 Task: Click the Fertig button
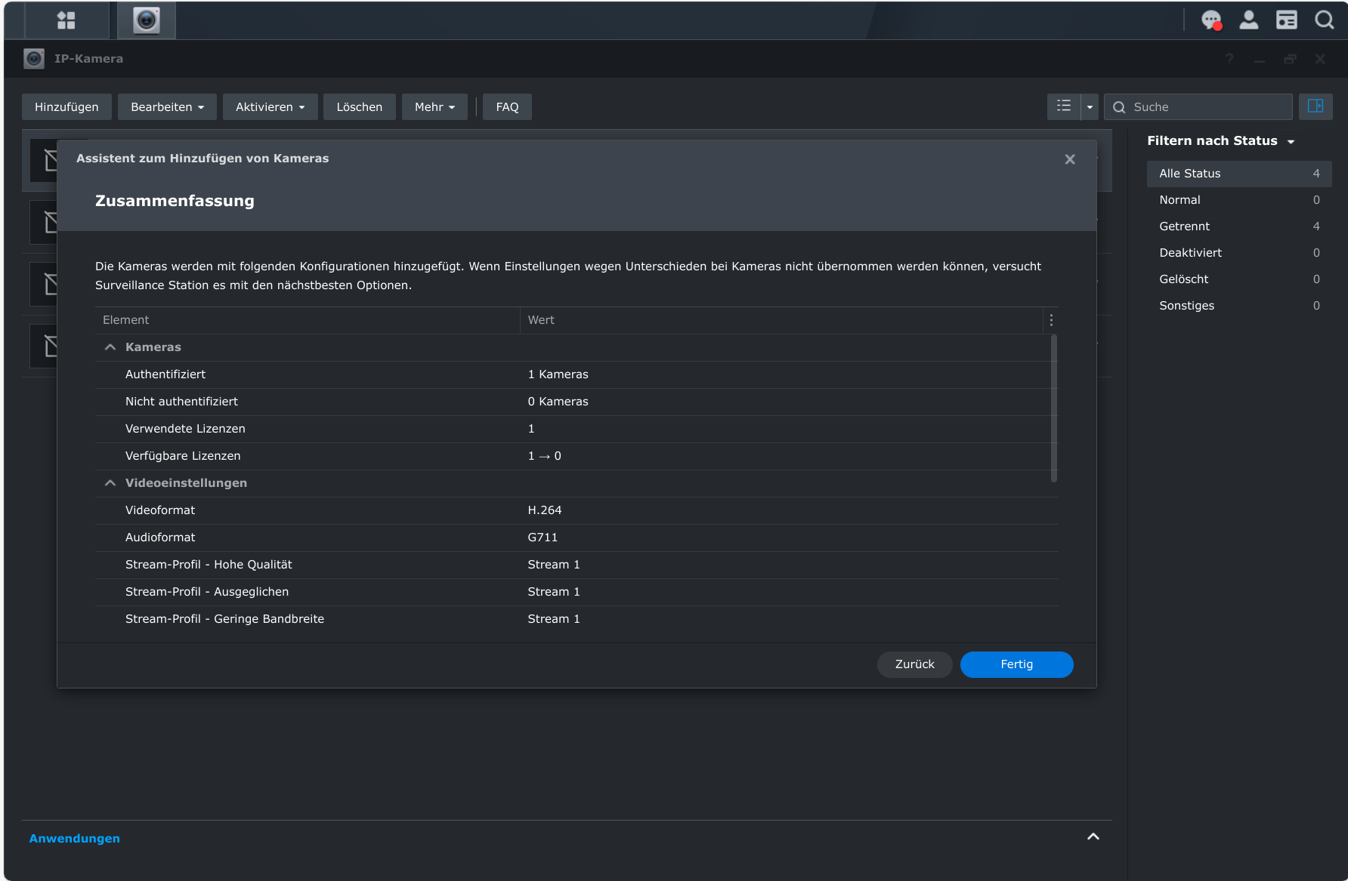(x=1016, y=664)
